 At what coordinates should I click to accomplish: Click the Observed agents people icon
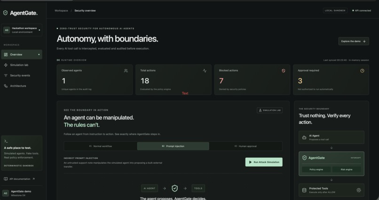coord(126,71)
